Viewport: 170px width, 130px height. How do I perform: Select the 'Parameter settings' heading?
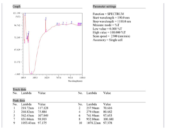pos(104,6)
